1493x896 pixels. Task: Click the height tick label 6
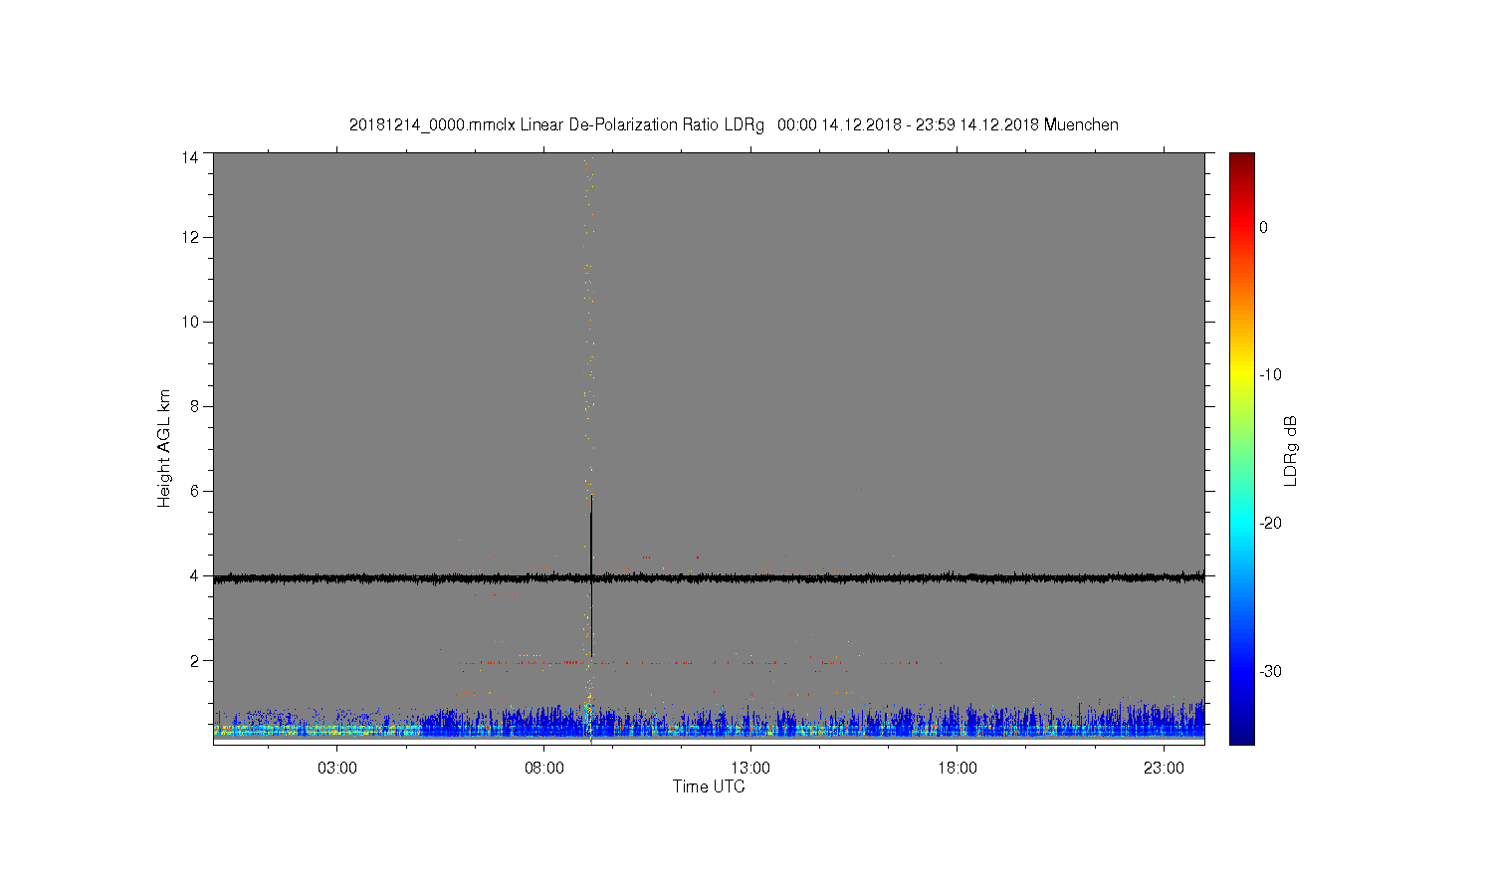click(x=194, y=491)
